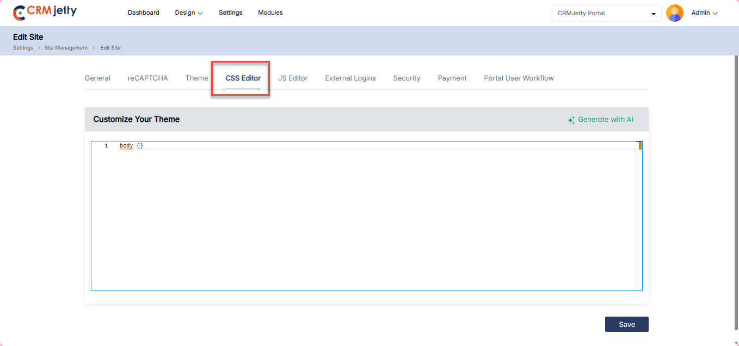The height and width of the screenshot is (346, 739).
Task: Switch to the General tab
Action: click(97, 78)
